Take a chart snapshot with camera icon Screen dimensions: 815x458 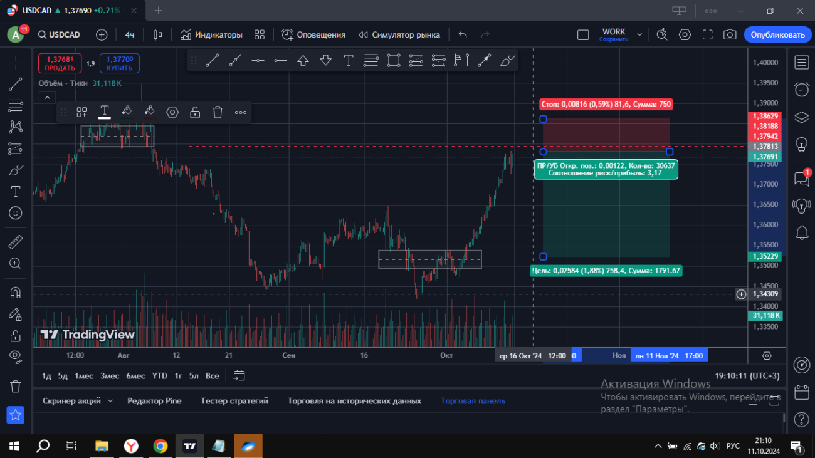pyautogui.click(x=730, y=34)
